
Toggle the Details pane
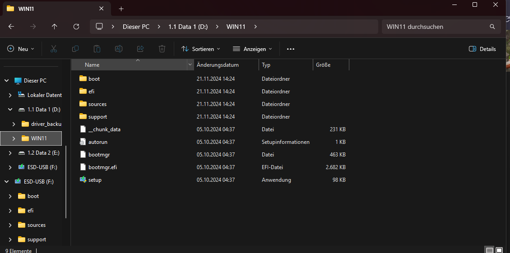(x=482, y=49)
